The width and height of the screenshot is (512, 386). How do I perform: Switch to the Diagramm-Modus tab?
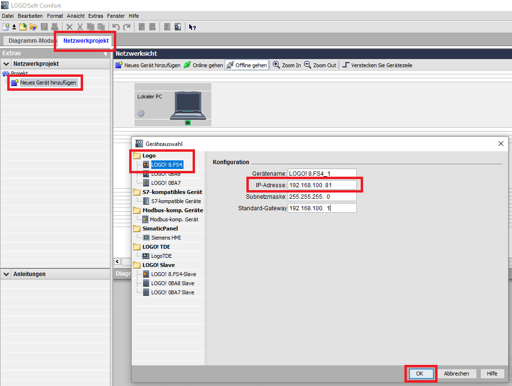[x=30, y=41]
